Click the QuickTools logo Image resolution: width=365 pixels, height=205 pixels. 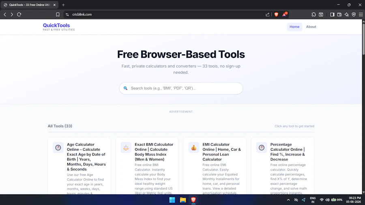[x=59, y=27]
